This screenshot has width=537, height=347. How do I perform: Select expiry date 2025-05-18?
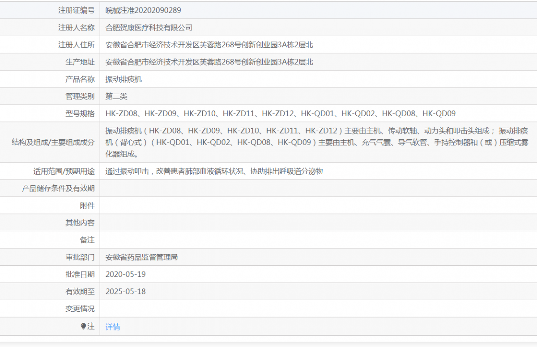pyautogui.click(x=125, y=292)
